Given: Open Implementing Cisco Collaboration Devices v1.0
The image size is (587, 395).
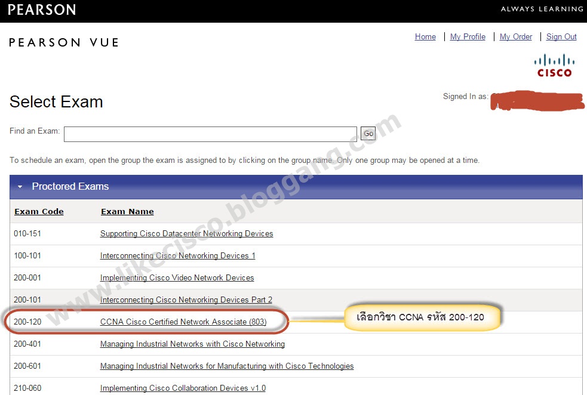Looking at the screenshot, I should (183, 388).
